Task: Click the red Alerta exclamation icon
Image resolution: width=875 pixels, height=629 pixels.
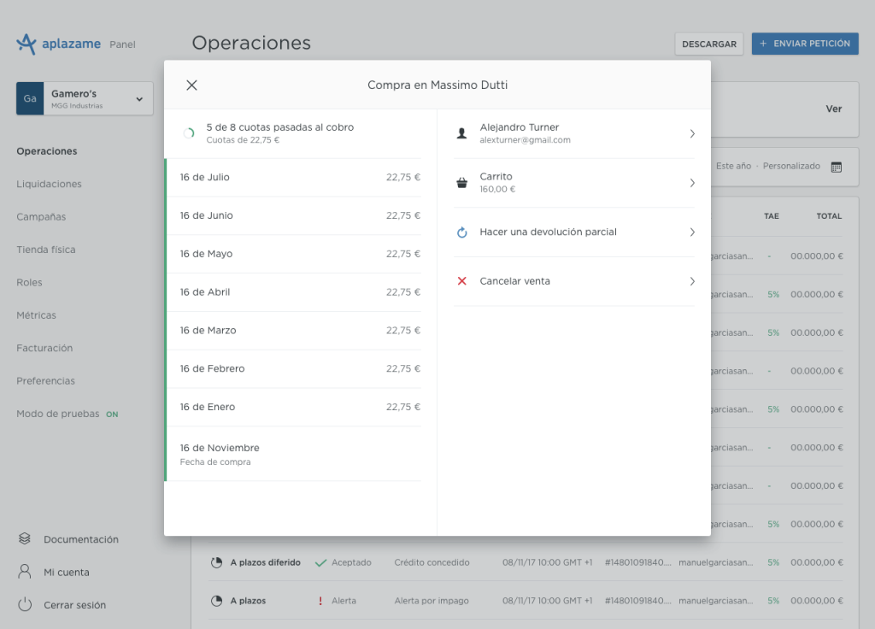Action: [320, 601]
